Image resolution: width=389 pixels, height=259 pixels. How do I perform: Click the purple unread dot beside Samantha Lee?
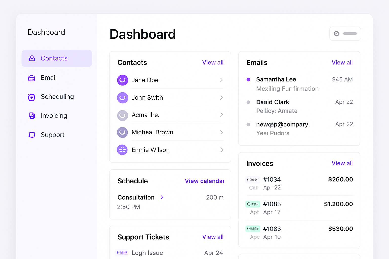tap(248, 80)
